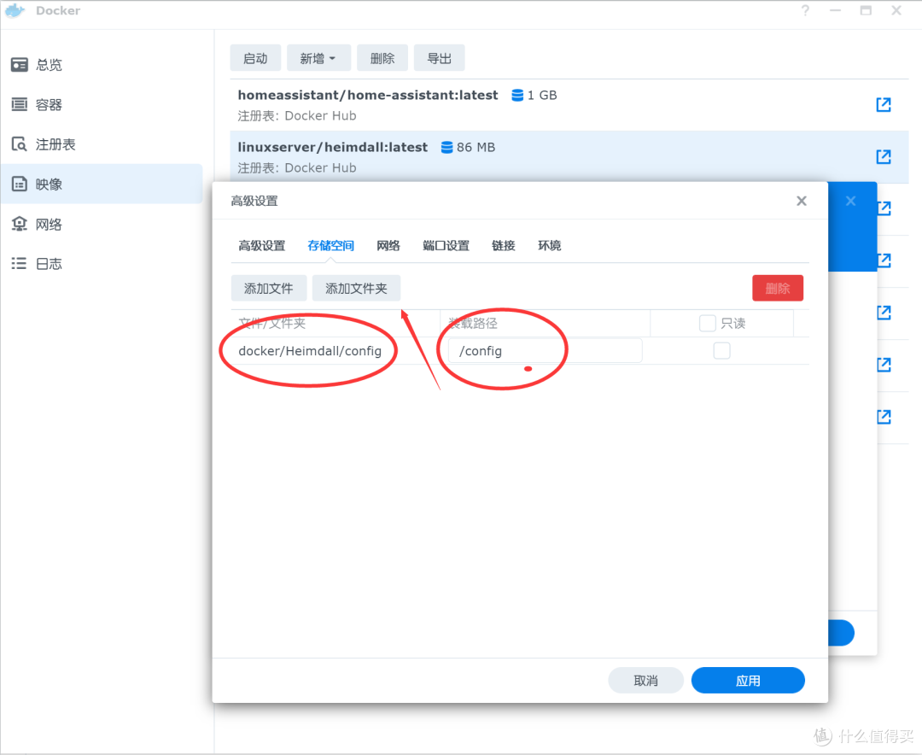Click the red 删除 delete button
Image resolution: width=922 pixels, height=755 pixels.
777,288
